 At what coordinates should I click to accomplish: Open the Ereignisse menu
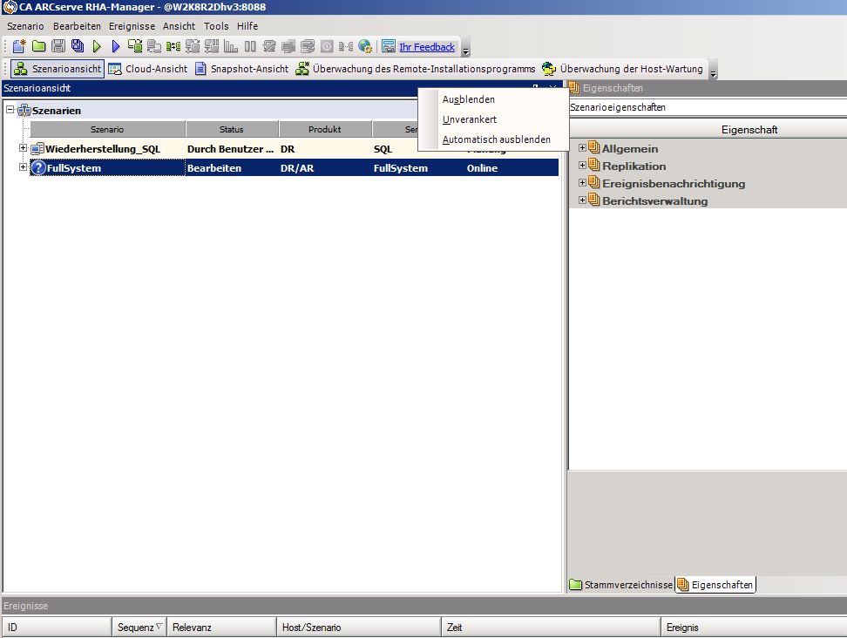click(x=132, y=26)
